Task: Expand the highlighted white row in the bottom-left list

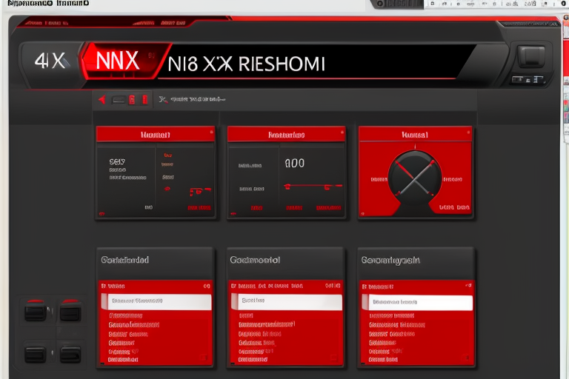Action: click(x=156, y=302)
